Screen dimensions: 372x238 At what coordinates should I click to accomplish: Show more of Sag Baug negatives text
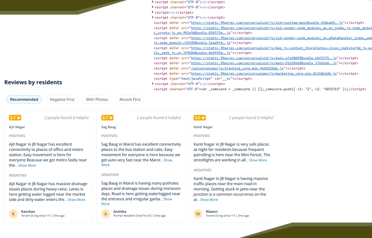pyautogui.click(x=168, y=199)
